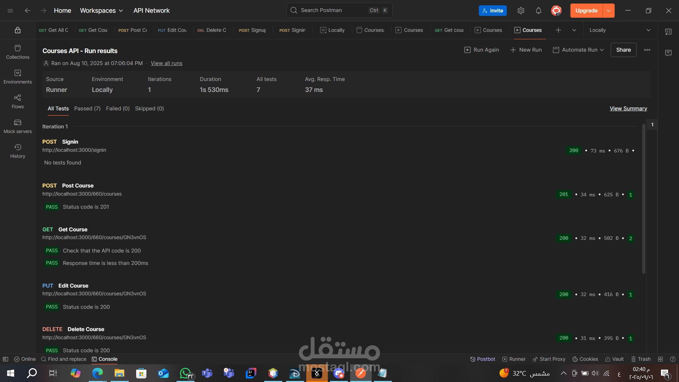Open the View all runs link
679x382 pixels.
pos(167,63)
